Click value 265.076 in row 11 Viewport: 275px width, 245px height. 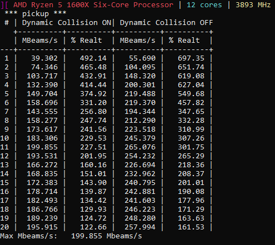[140, 147]
